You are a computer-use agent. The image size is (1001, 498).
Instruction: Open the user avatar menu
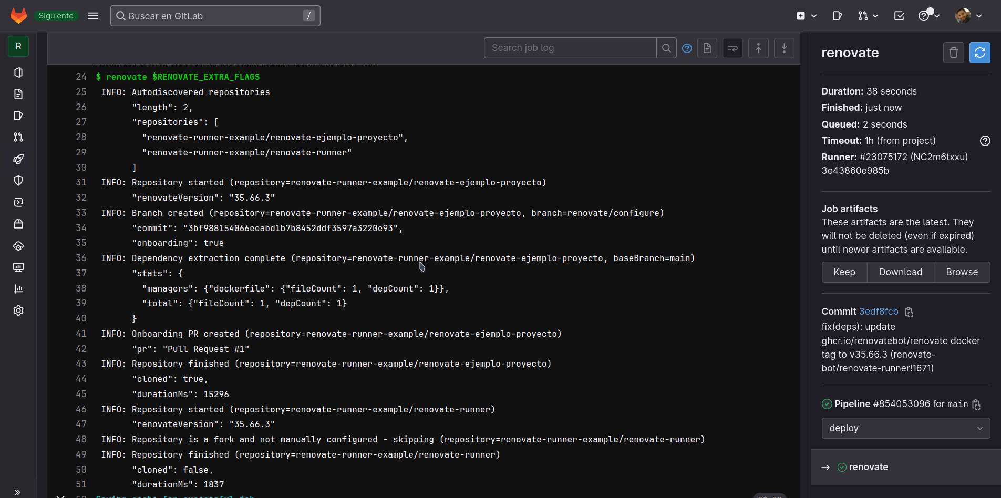coord(968,16)
